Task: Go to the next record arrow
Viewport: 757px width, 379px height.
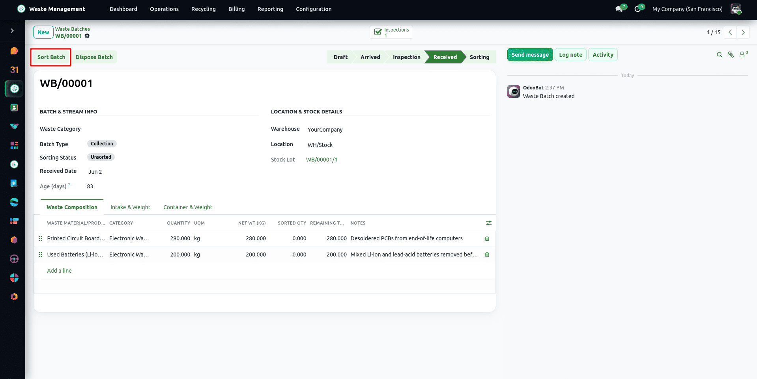Action: pyautogui.click(x=743, y=32)
